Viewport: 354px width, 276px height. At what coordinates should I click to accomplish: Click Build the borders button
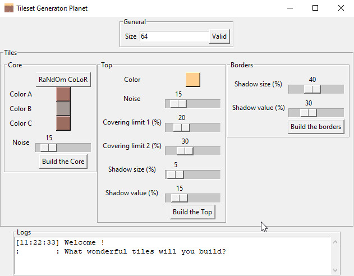click(x=316, y=127)
